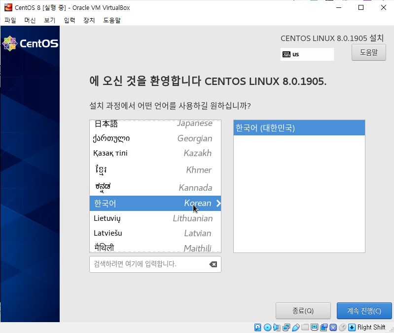Click the mouse integration icon in status bar
The width and height of the screenshot is (394, 333).
tap(343, 327)
